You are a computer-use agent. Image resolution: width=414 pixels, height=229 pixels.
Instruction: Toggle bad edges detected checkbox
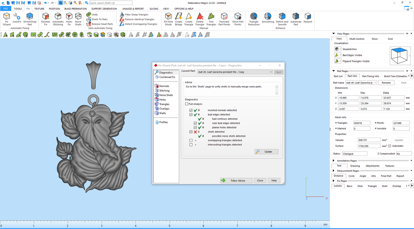(x=191, y=114)
